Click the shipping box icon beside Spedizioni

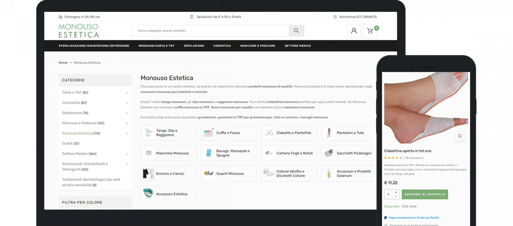point(192,17)
